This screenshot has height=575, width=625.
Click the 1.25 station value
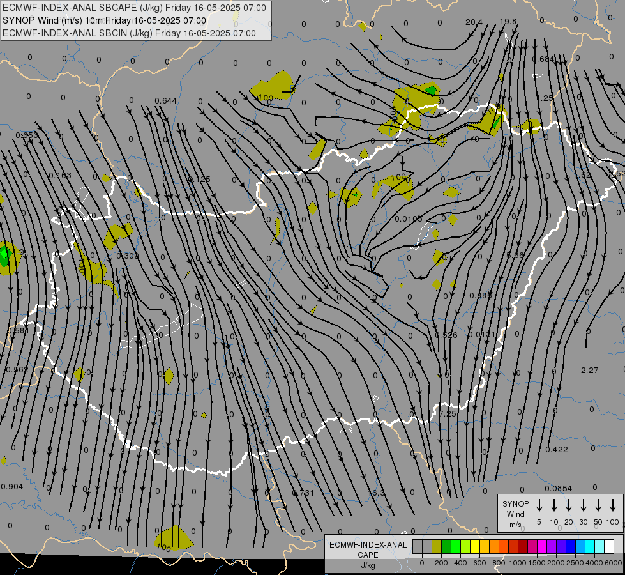click(x=545, y=98)
